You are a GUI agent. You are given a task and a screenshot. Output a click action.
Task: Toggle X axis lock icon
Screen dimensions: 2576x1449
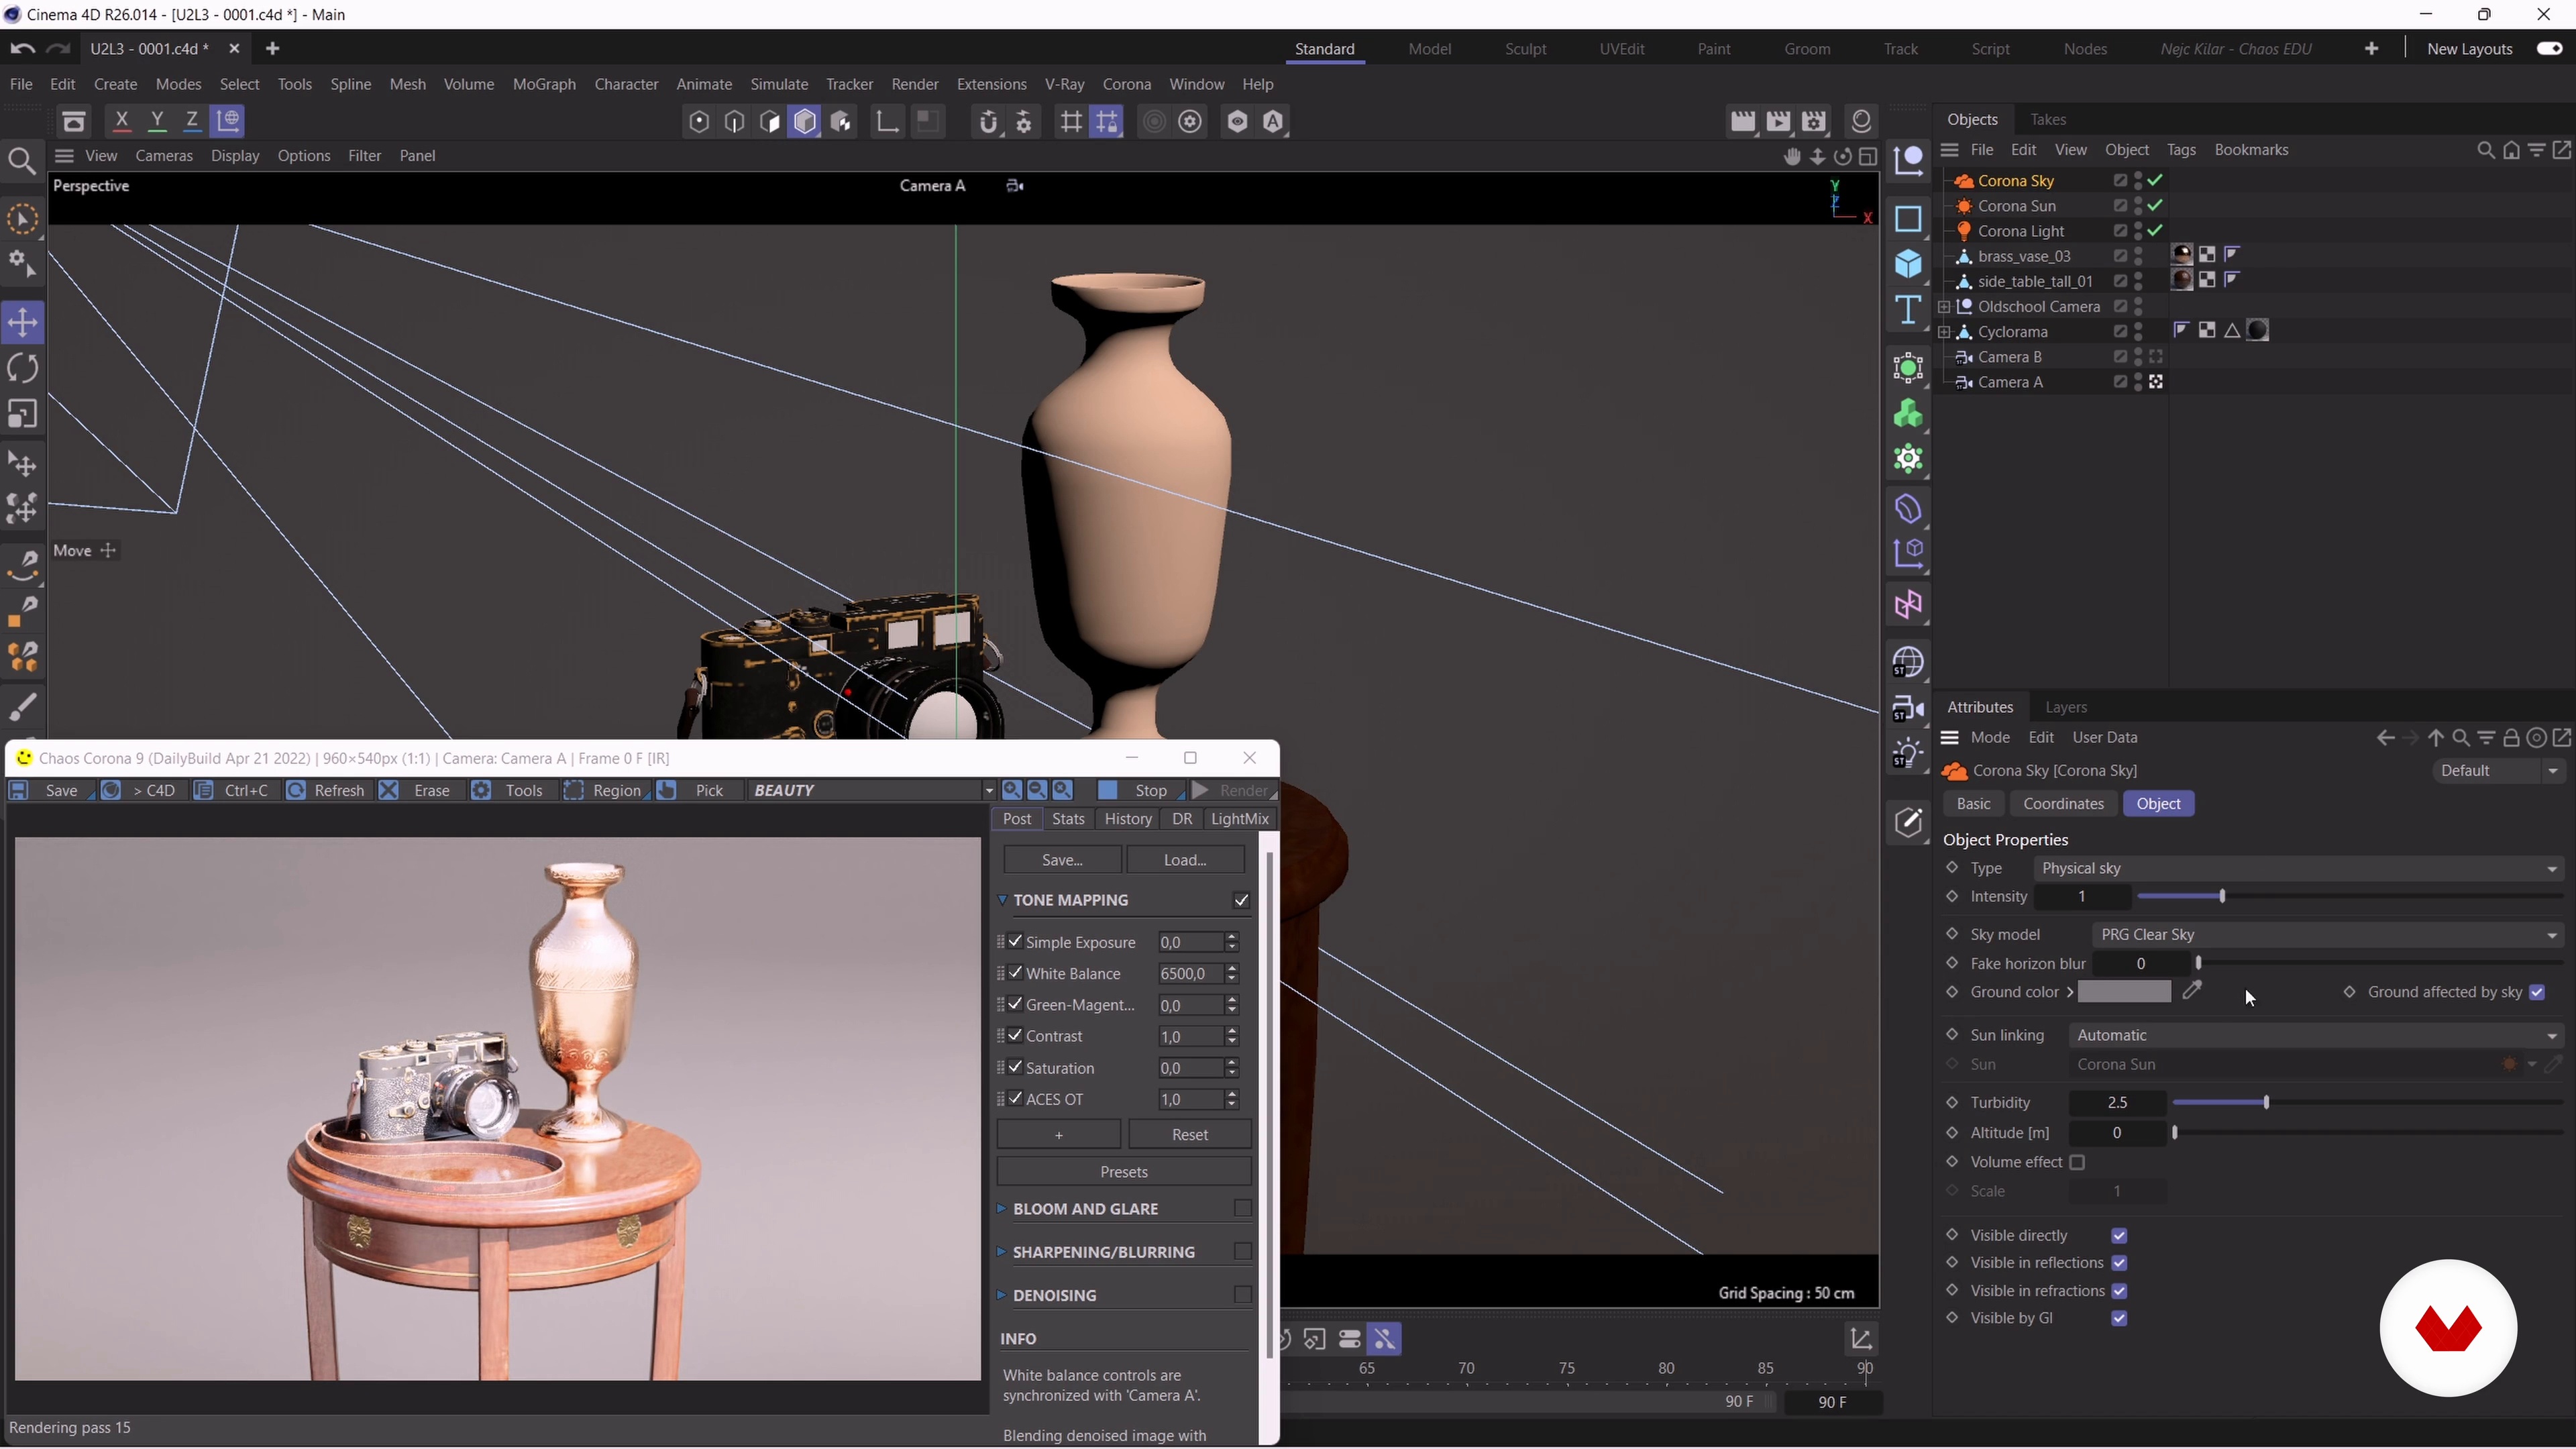pos(121,121)
